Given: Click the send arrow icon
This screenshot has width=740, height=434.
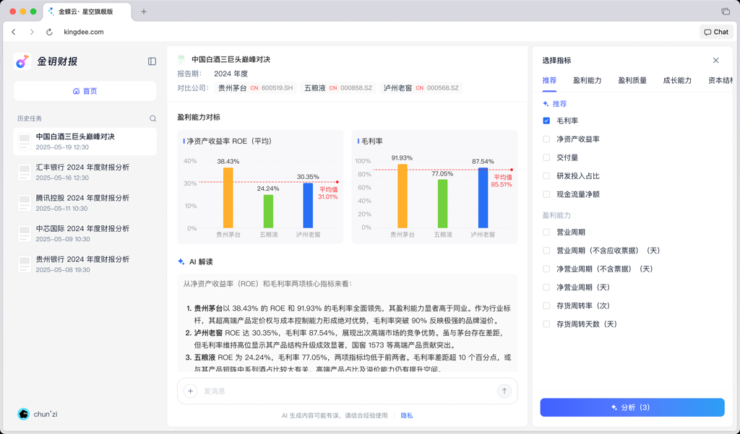Looking at the screenshot, I should [504, 391].
